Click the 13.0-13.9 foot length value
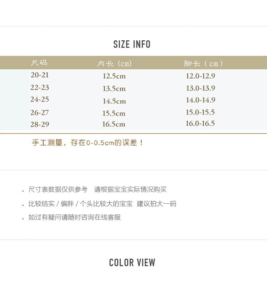The width and height of the screenshot is (267, 284). 200,88
